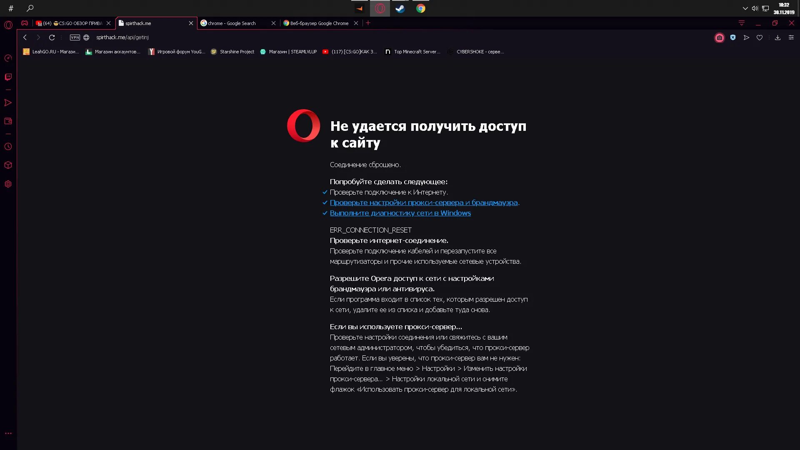Viewport: 800px width, 450px height.
Task: Select the Opera extensions icon
Action: point(7,165)
